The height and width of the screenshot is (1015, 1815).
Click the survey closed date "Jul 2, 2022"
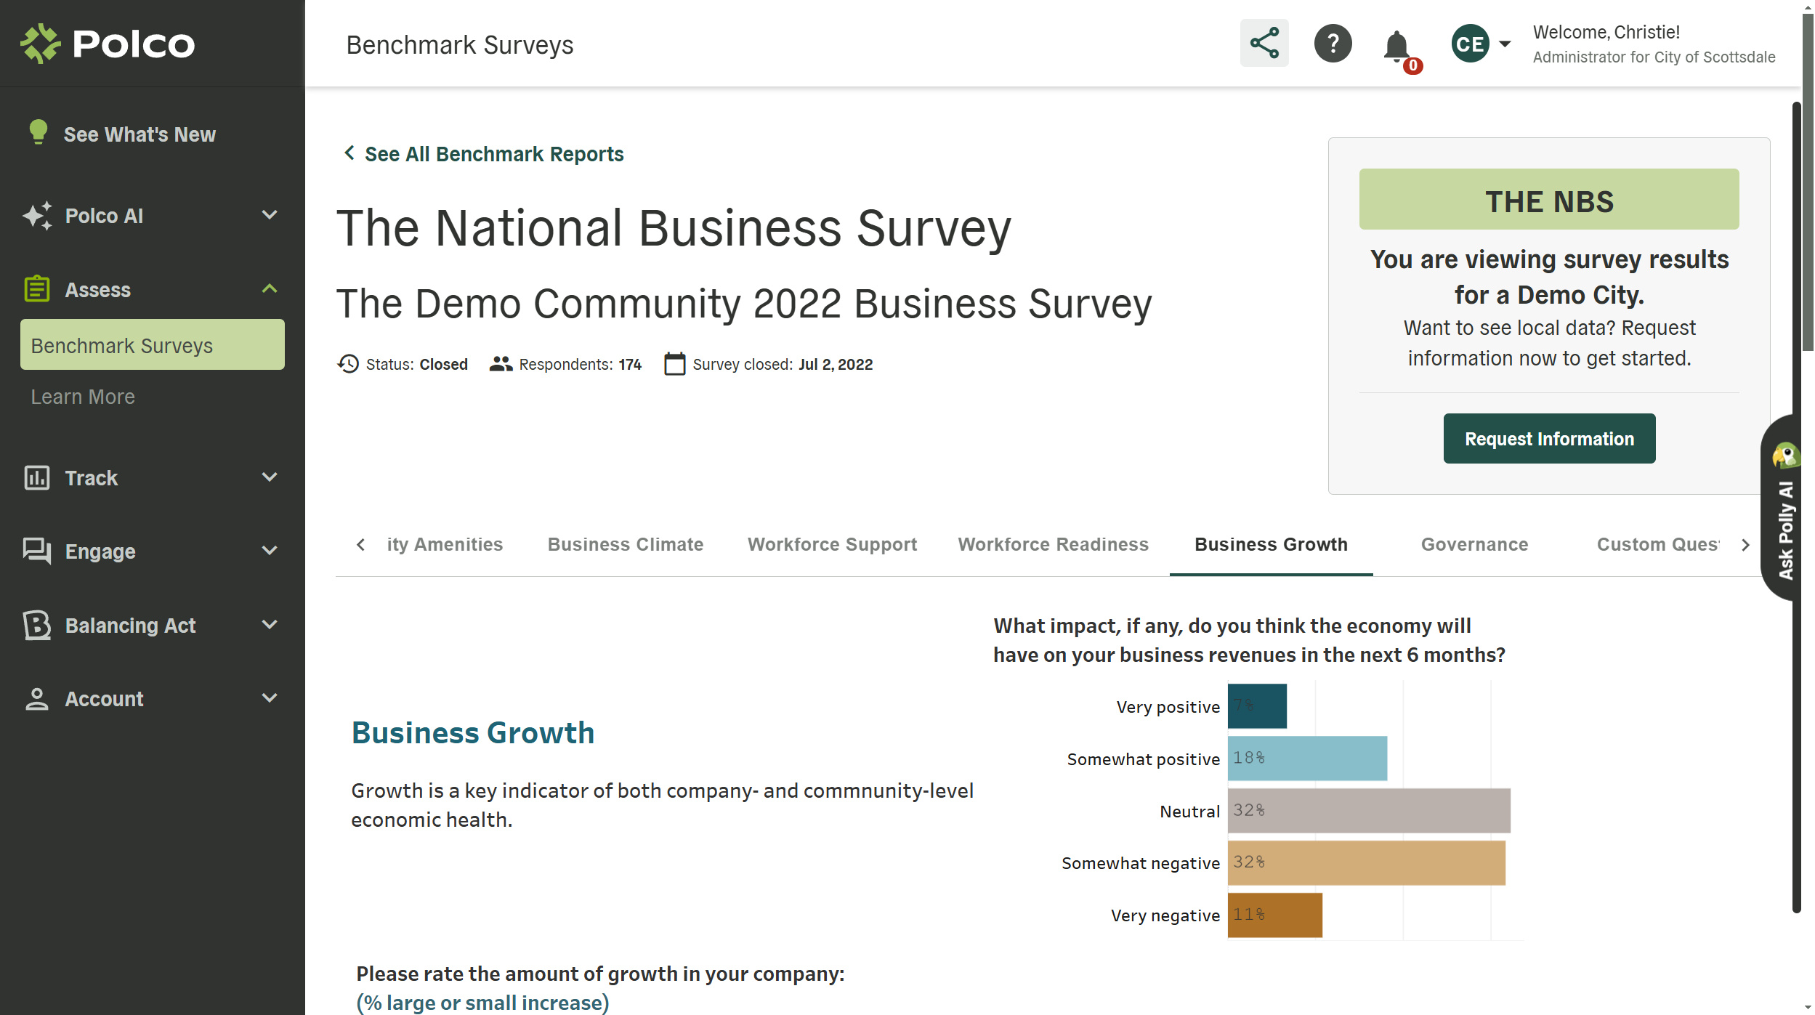pyautogui.click(x=836, y=365)
